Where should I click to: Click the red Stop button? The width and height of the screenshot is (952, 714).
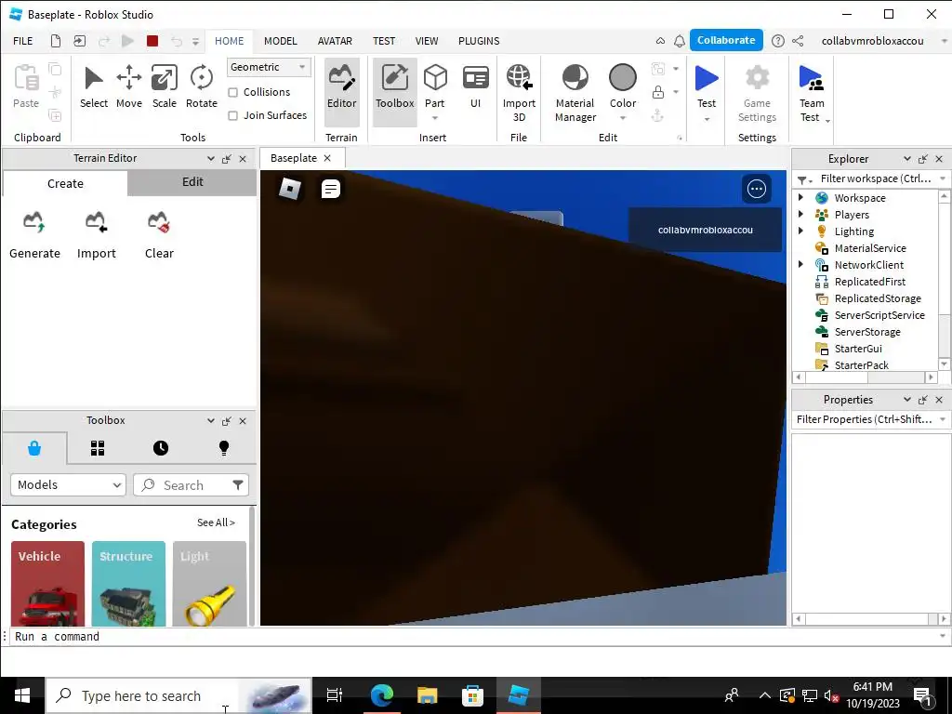(x=152, y=41)
